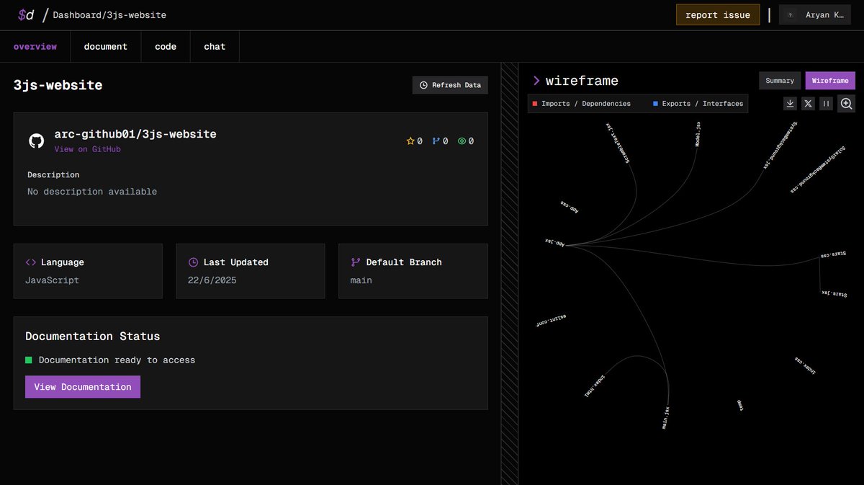Click the 3js-website page heading
This screenshot has width=864, height=485.
58,85
